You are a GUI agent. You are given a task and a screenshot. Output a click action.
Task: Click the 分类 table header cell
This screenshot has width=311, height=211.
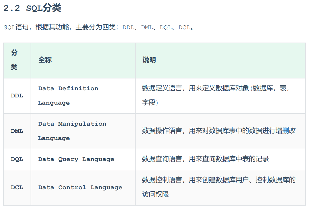pyautogui.click(x=14, y=59)
